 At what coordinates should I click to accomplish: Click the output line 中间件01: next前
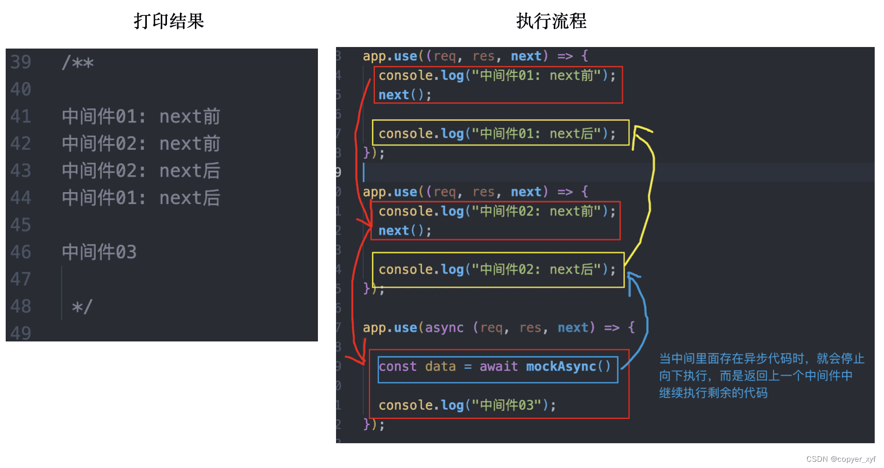point(141,117)
